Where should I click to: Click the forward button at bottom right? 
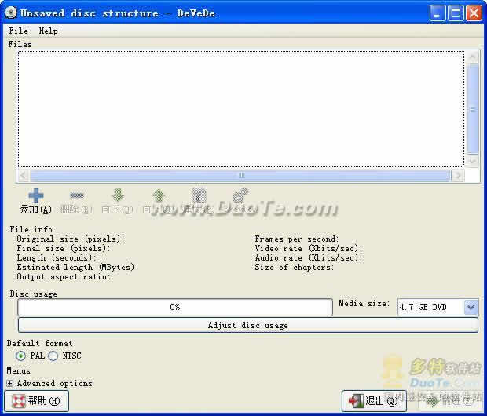(449, 401)
